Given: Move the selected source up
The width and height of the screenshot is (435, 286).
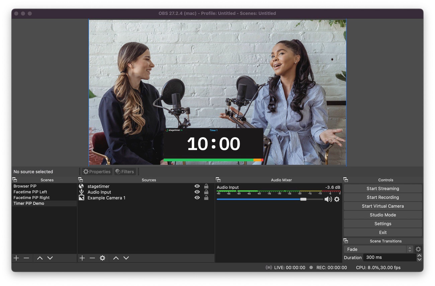Looking at the screenshot, I should (116, 258).
